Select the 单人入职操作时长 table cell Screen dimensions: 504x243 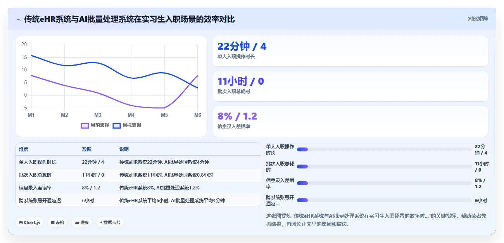coord(38,162)
